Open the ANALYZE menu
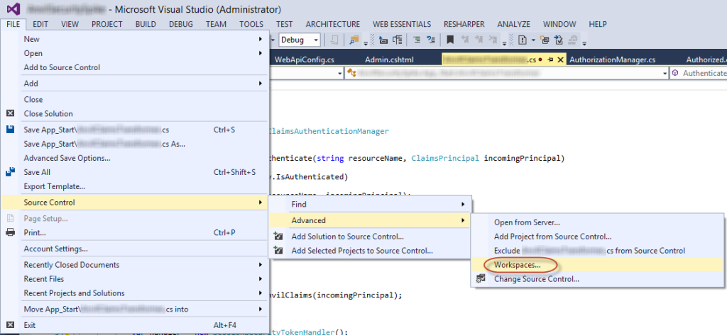 514,24
